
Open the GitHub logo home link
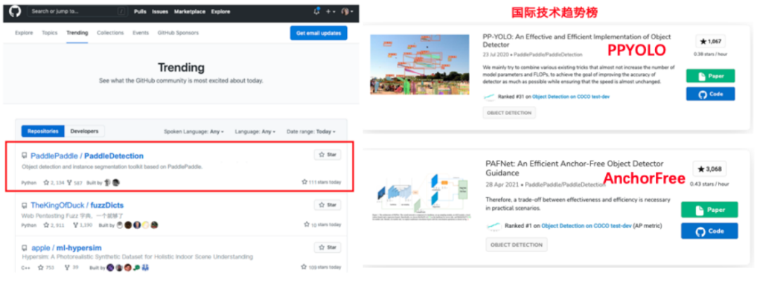[x=15, y=11]
